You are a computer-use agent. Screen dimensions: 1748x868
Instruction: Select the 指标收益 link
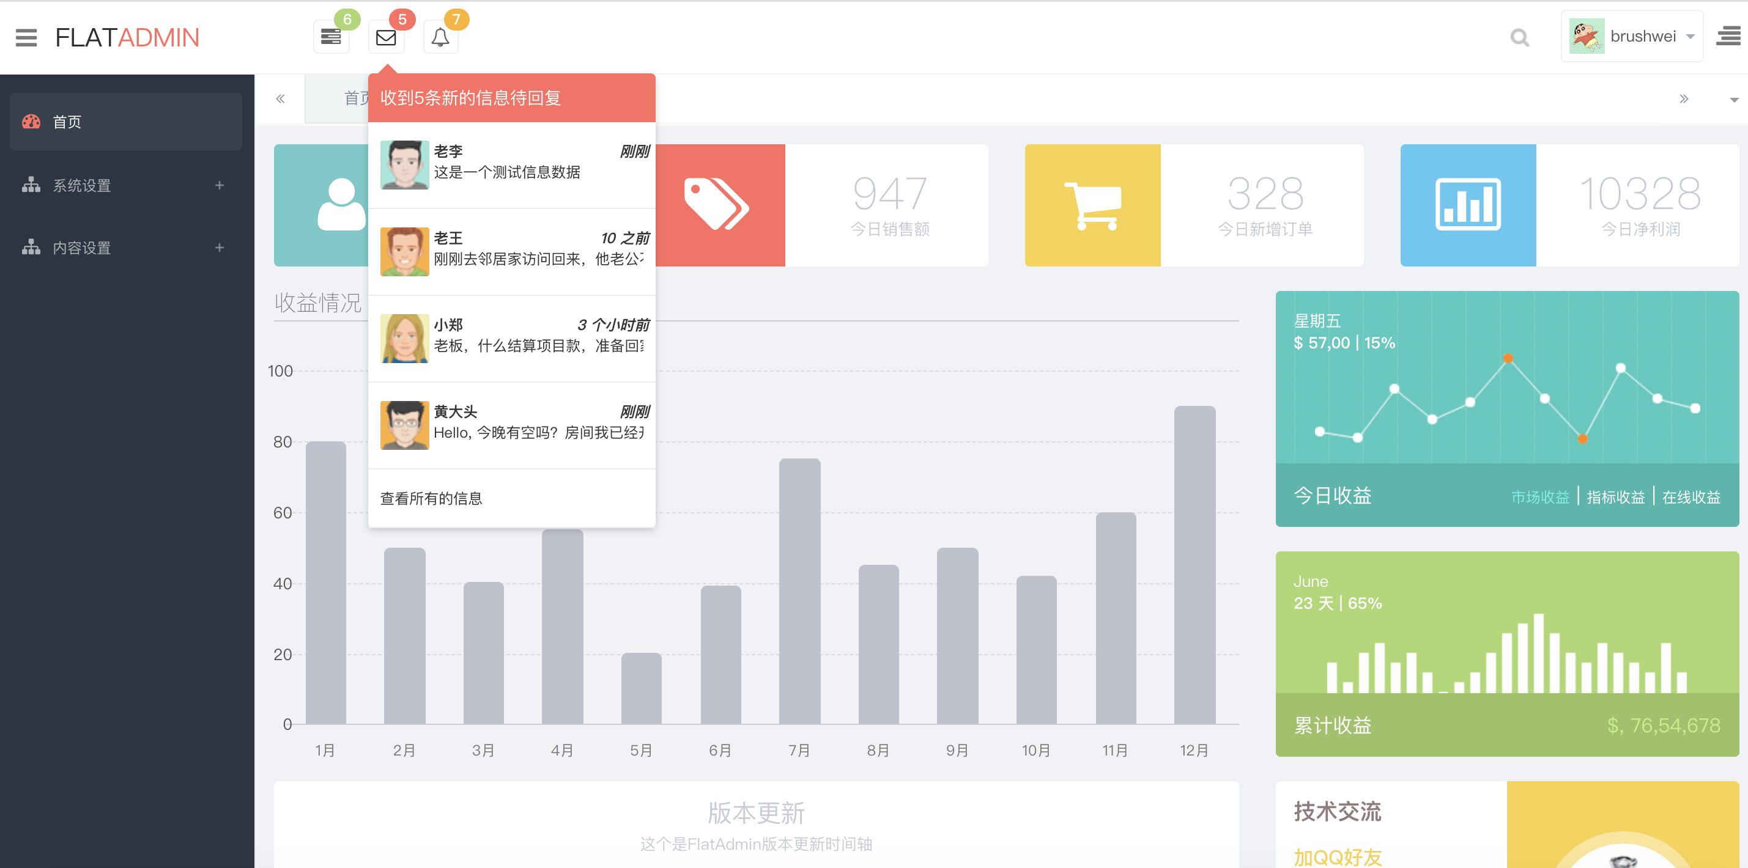[1616, 497]
